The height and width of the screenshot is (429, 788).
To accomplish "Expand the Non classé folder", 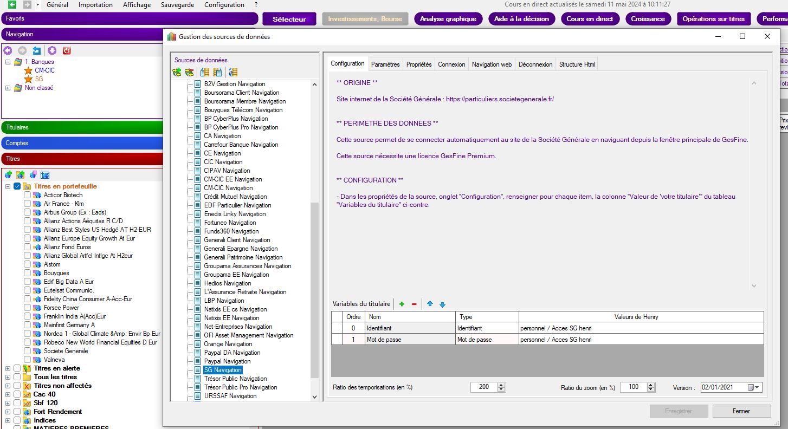I will [x=8, y=88].
